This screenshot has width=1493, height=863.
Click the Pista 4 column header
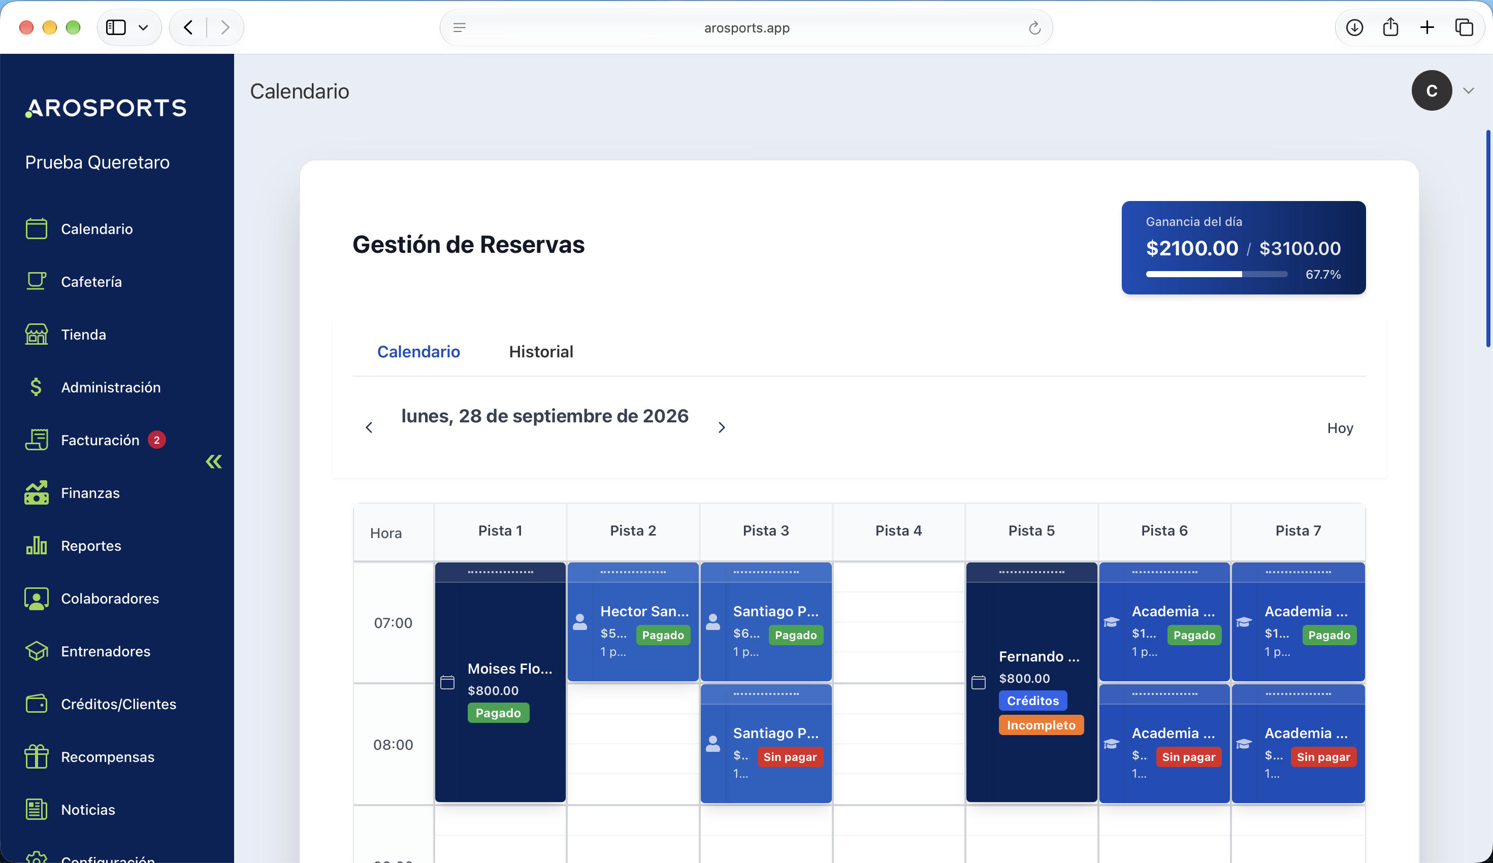pos(898,530)
